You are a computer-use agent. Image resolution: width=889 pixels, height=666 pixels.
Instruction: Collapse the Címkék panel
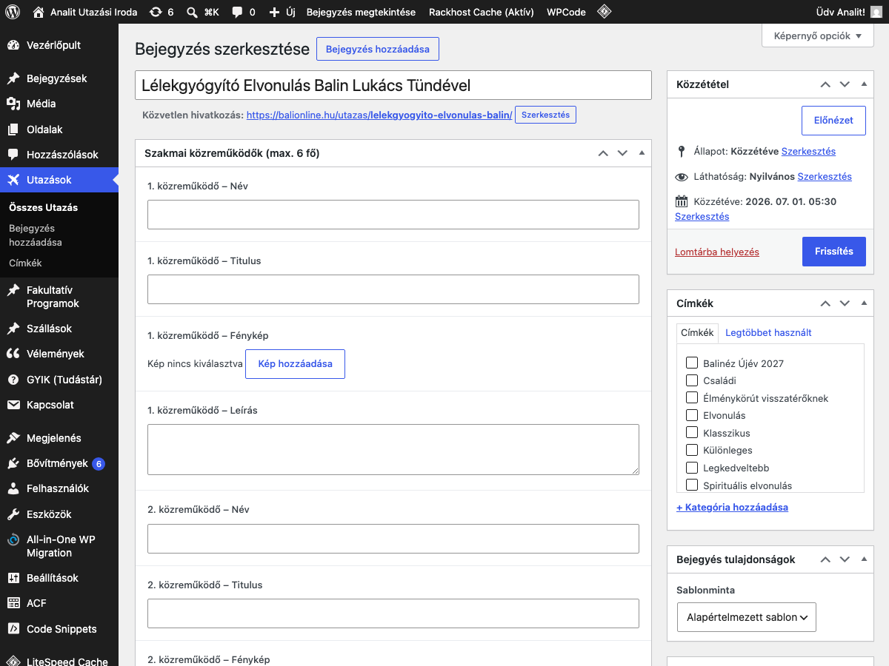pos(864,303)
